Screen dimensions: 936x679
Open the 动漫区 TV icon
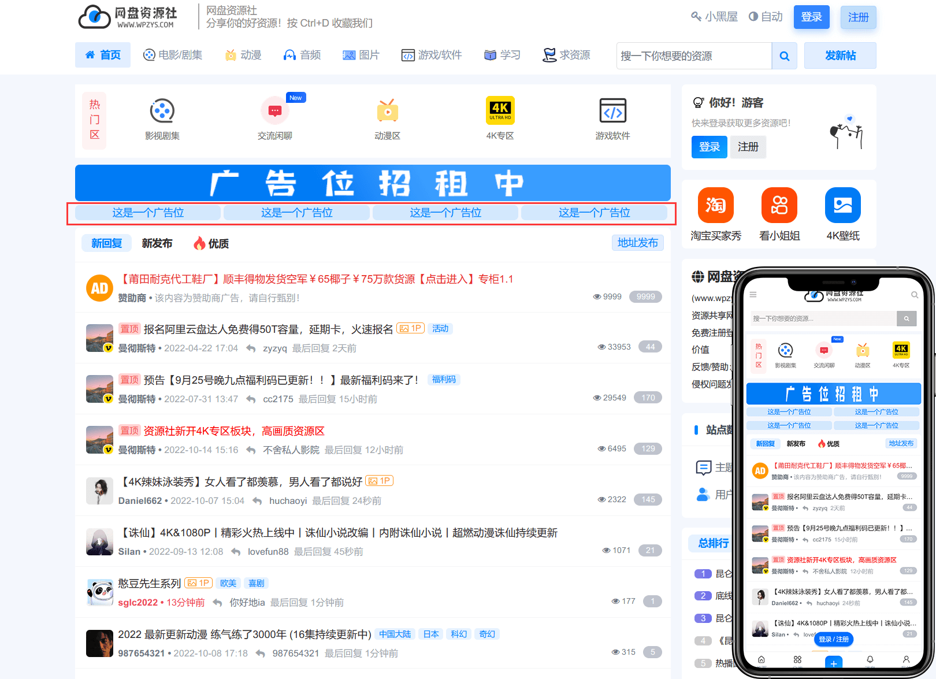tap(387, 111)
